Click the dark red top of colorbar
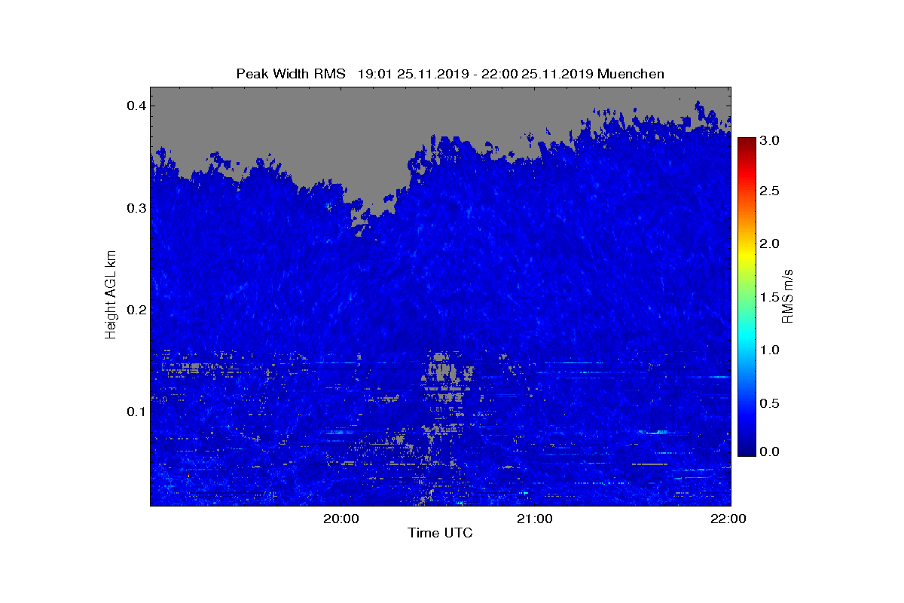The width and height of the screenshot is (904, 603). [x=747, y=143]
